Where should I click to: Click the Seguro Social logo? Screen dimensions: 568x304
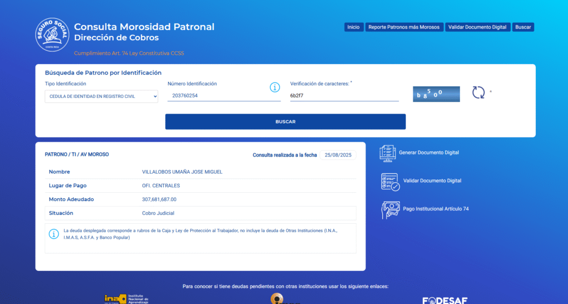(52, 35)
